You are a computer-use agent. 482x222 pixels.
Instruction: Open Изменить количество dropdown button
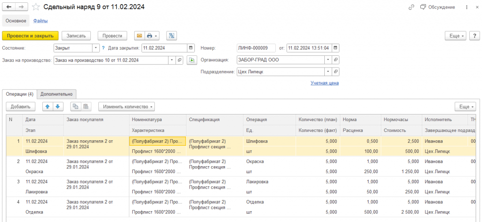point(127,107)
